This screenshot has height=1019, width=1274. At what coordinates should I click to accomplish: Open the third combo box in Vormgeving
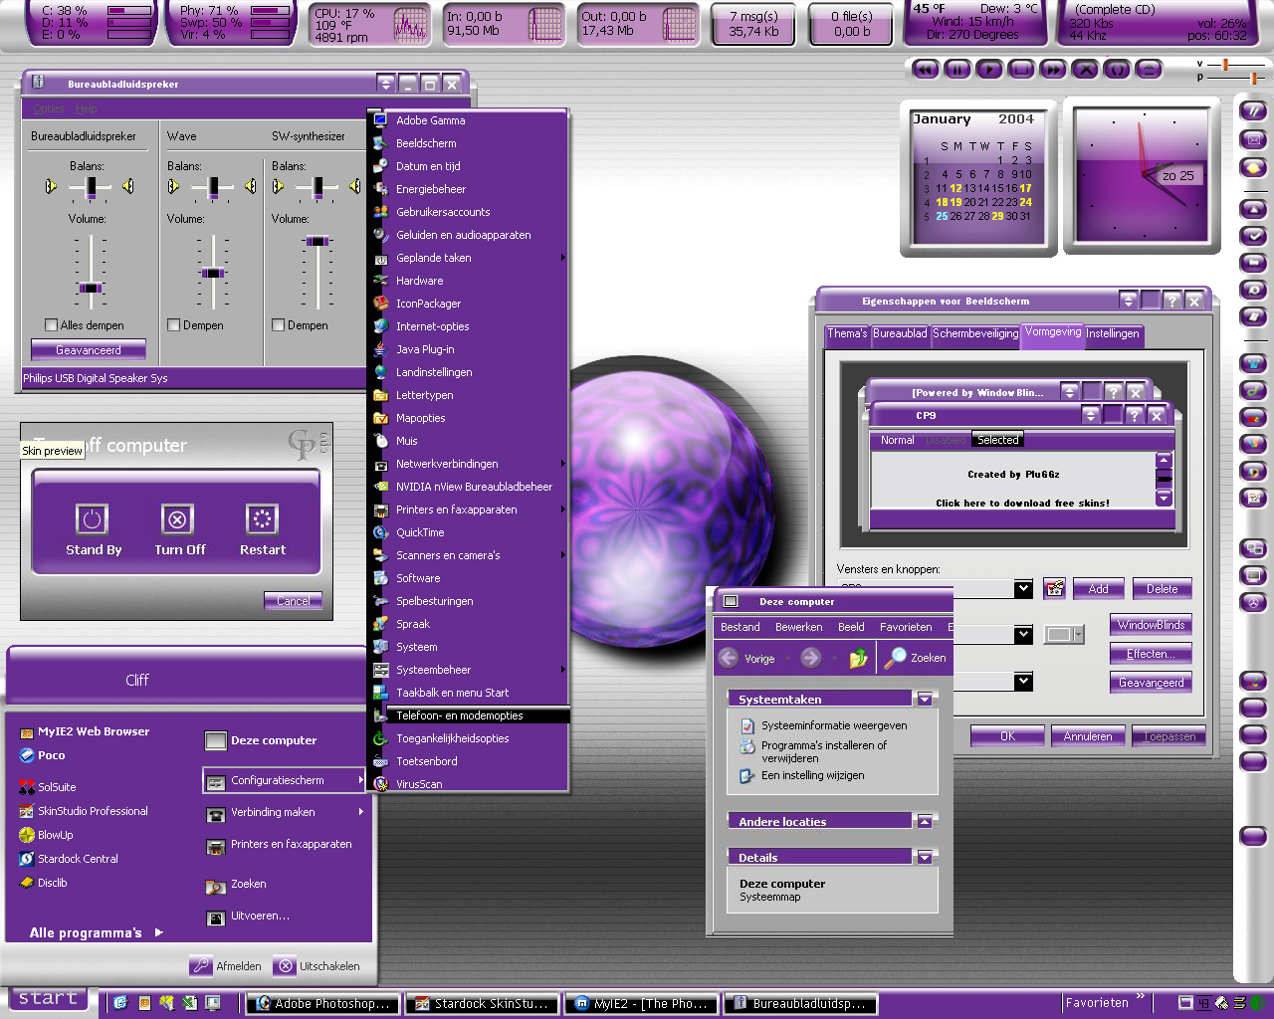coord(1023,682)
